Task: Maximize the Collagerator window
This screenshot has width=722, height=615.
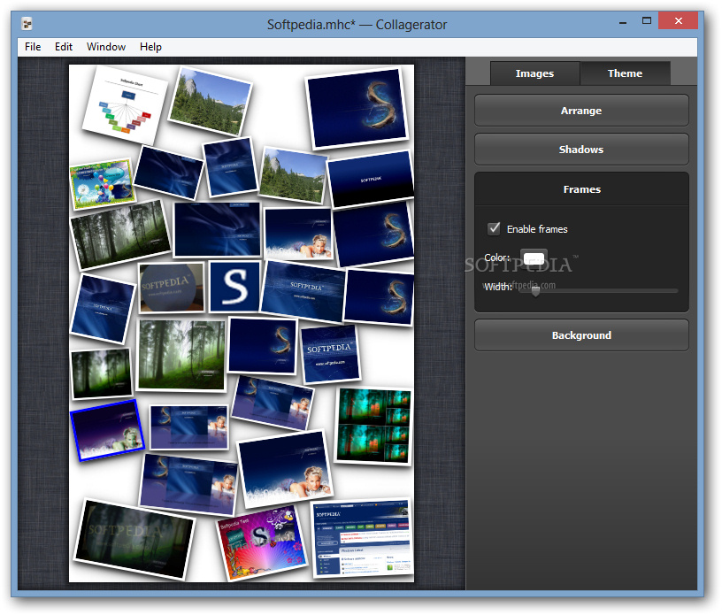Action: [x=647, y=21]
